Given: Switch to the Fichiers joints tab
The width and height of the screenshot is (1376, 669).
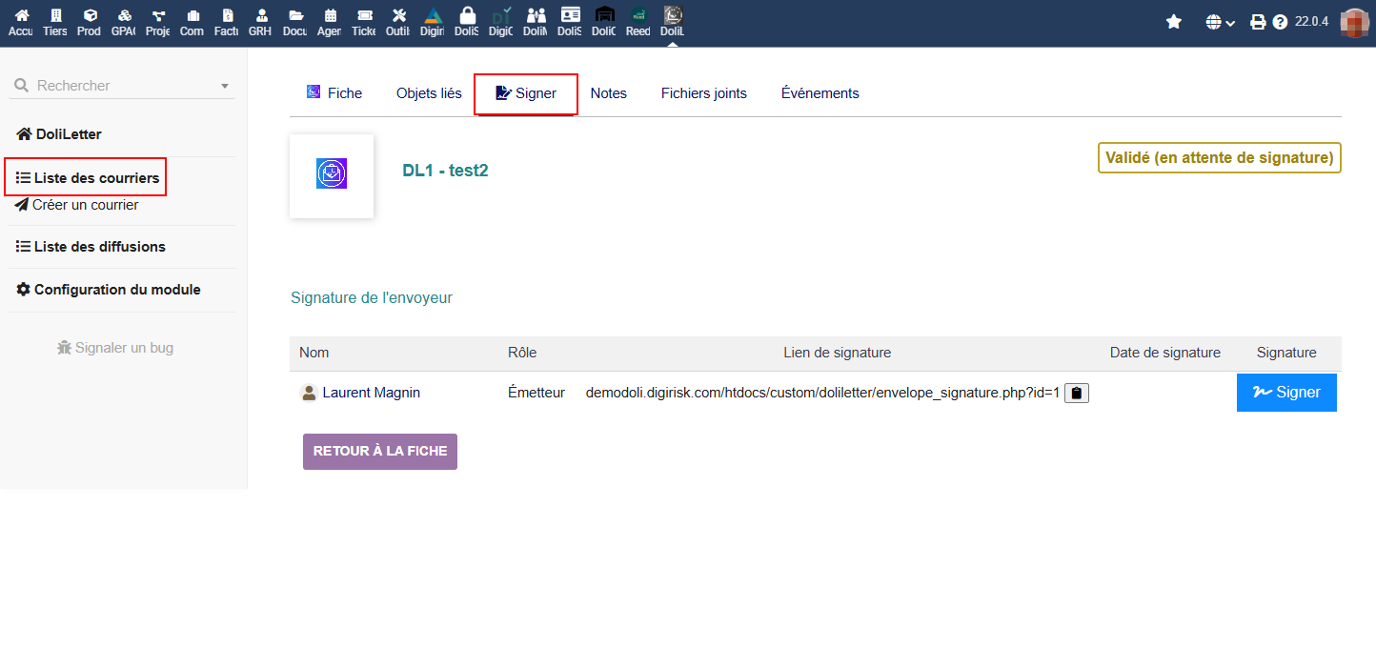Looking at the screenshot, I should click(x=703, y=93).
